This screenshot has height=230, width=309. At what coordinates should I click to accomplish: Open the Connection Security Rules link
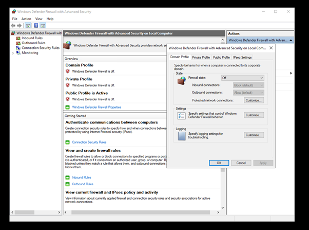point(89,142)
